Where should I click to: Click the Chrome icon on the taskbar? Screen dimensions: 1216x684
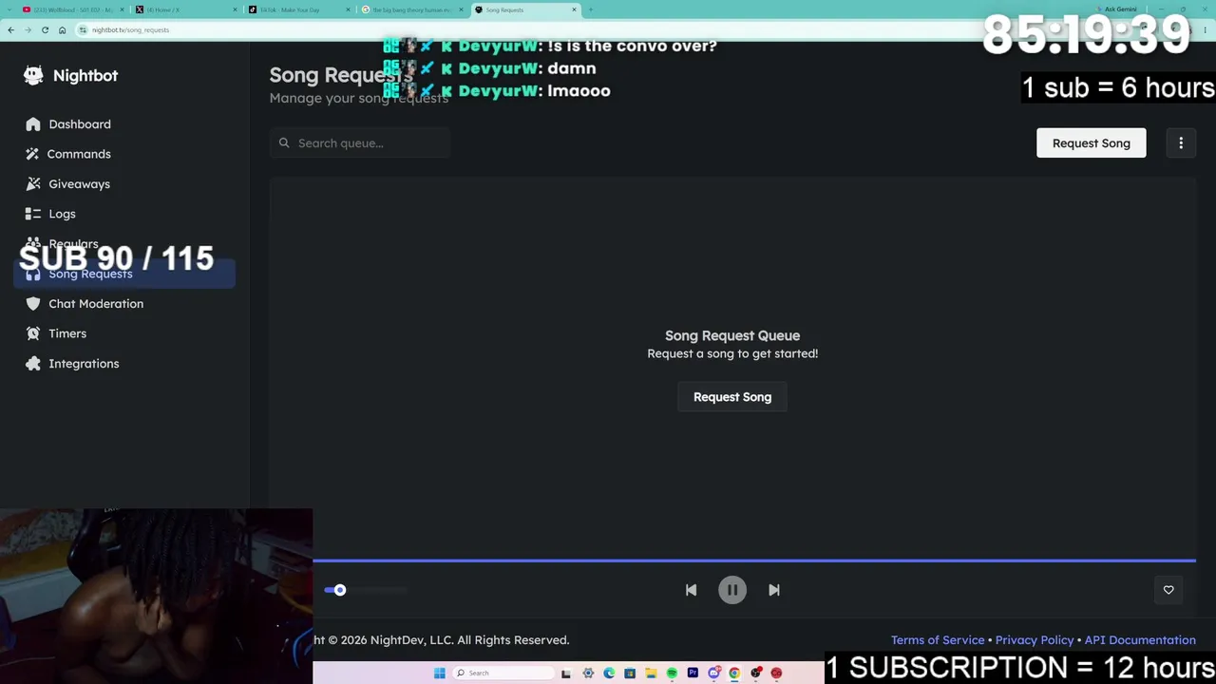(734, 674)
